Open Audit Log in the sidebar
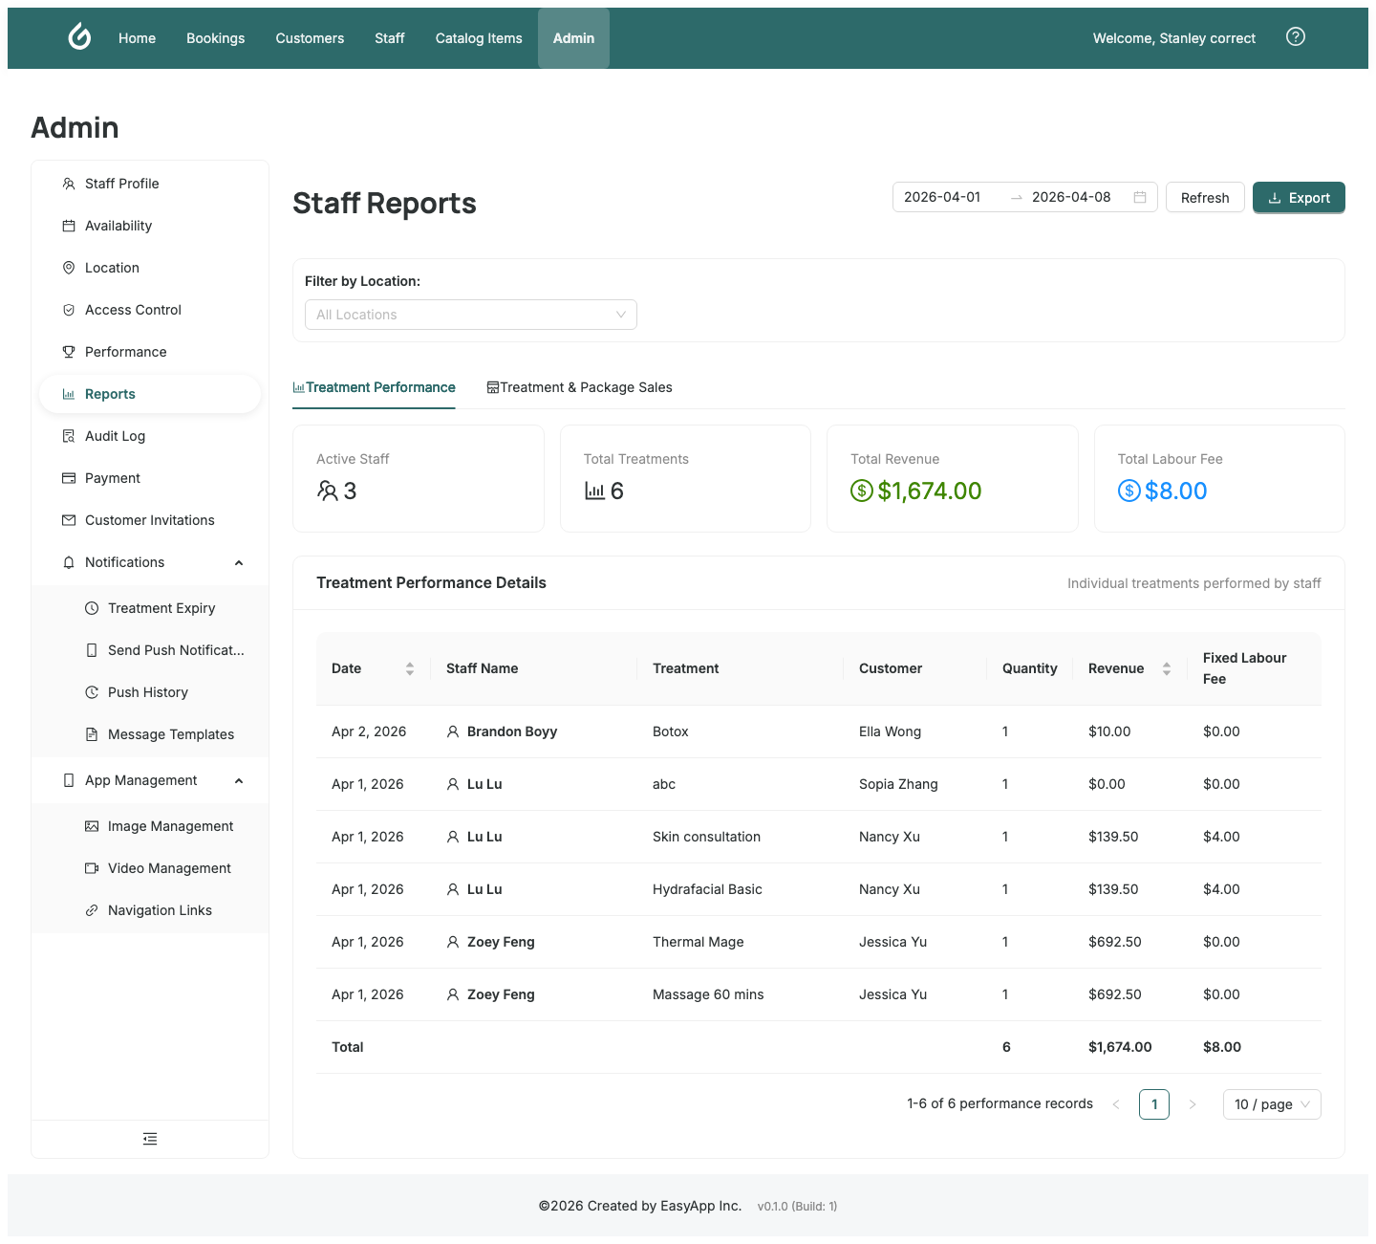Screen dimensions: 1376x1244 pos(150,436)
